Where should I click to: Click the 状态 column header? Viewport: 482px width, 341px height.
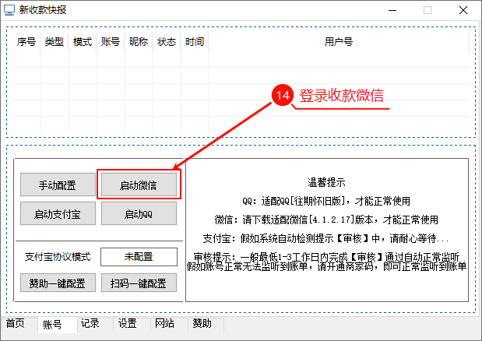pyautogui.click(x=167, y=42)
